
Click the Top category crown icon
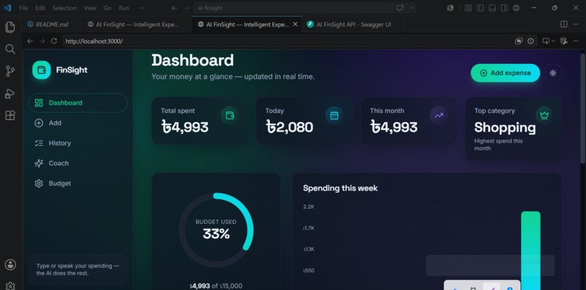point(544,116)
